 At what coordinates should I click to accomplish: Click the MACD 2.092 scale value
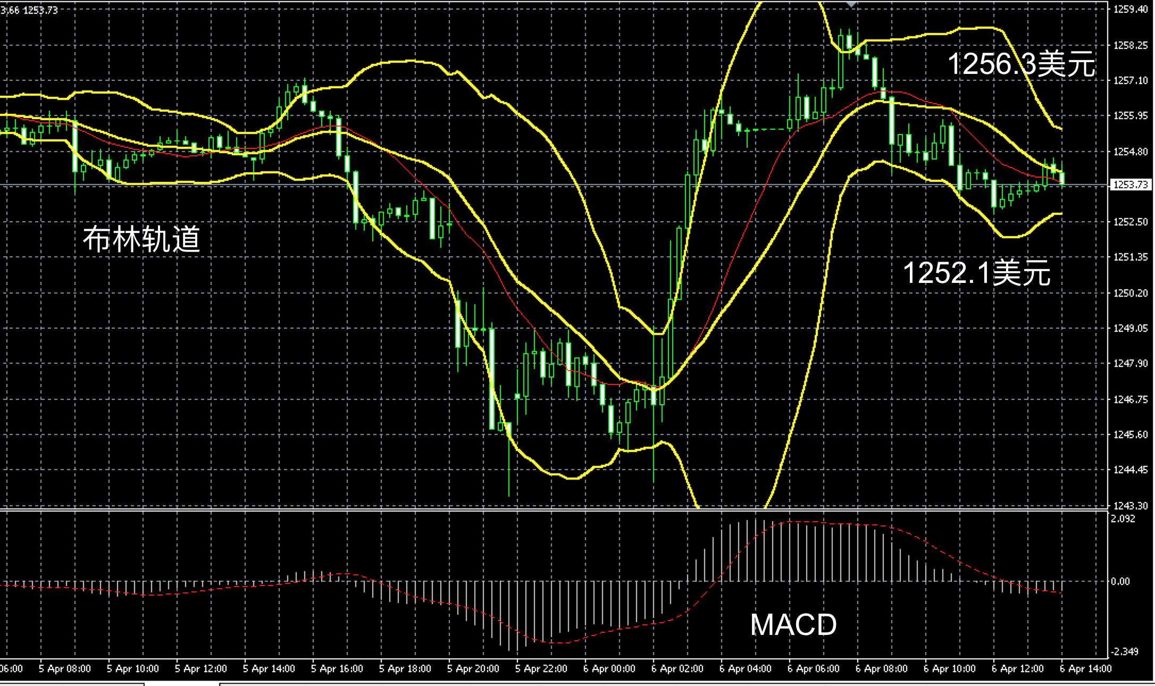(1122, 518)
